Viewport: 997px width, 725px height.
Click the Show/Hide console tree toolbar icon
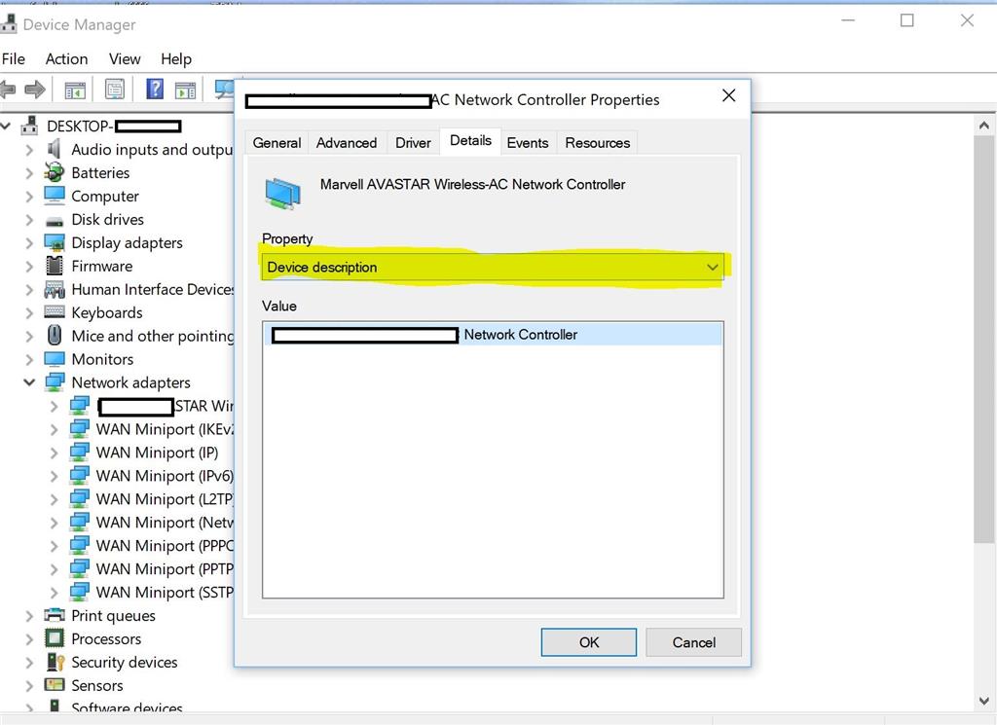click(75, 91)
